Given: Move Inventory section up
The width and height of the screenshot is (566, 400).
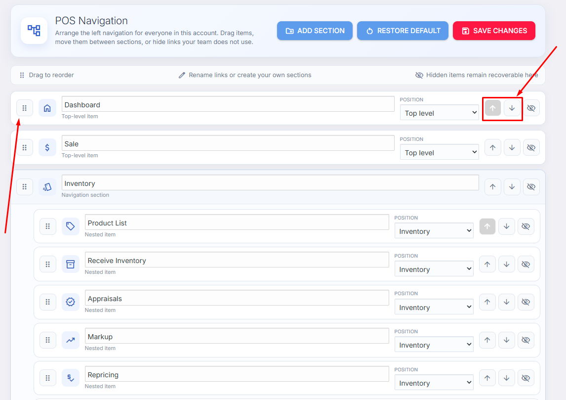Looking at the screenshot, I should pyautogui.click(x=493, y=187).
